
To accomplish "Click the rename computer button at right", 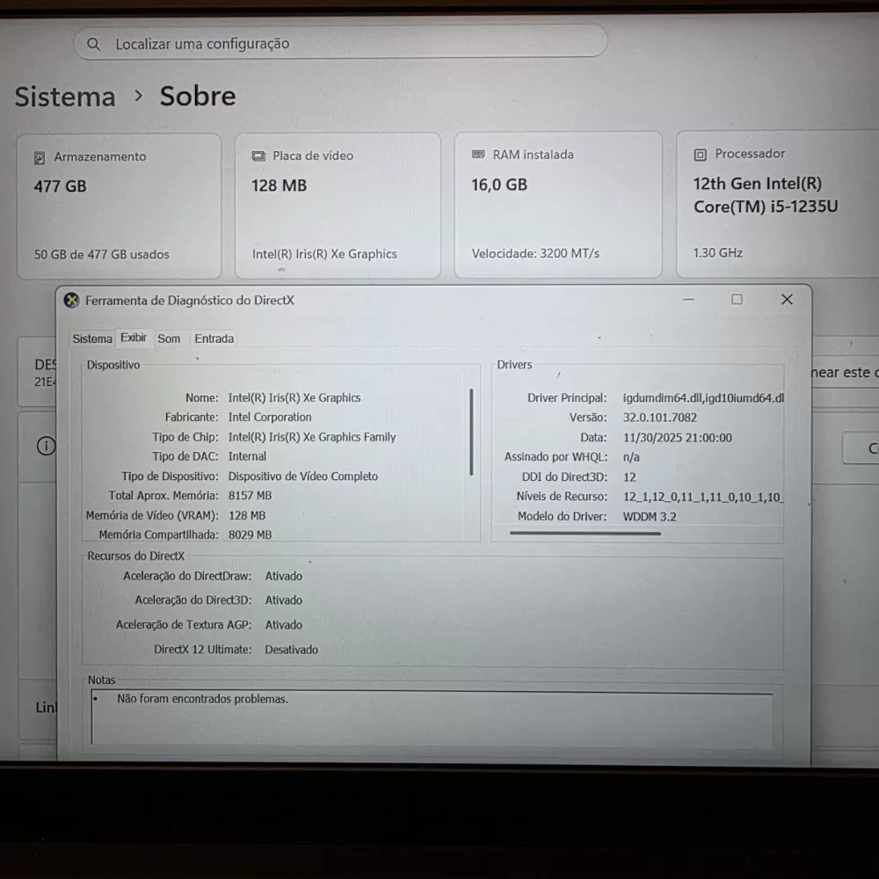I will [x=842, y=373].
